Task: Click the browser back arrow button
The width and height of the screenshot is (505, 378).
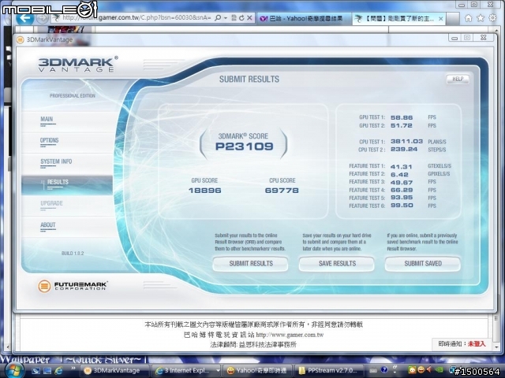Action: point(24,17)
